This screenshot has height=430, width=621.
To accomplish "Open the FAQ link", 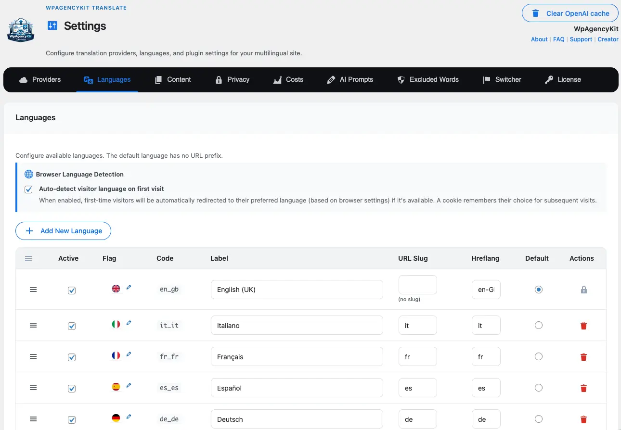I will coord(559,39).
